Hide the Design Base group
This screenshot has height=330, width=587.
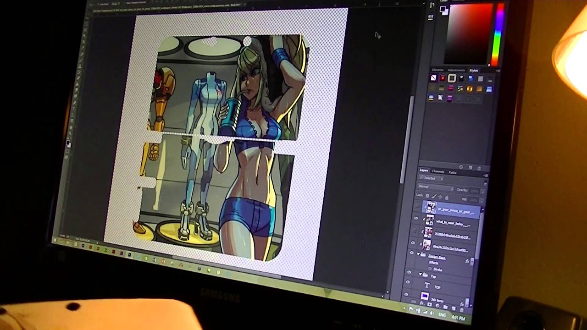click(411, 253)
